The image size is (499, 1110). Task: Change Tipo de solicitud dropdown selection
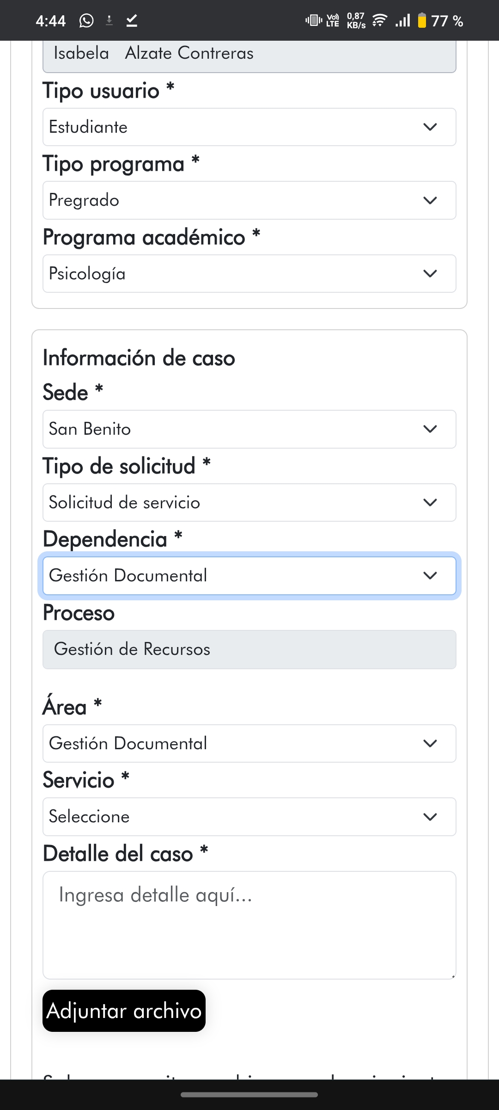[x=249, y=502]
